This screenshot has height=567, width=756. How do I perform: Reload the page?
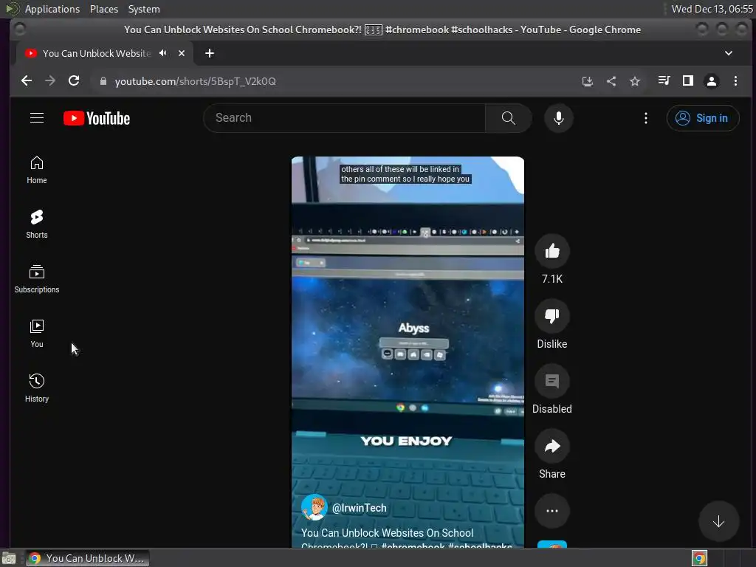(74, 81)
